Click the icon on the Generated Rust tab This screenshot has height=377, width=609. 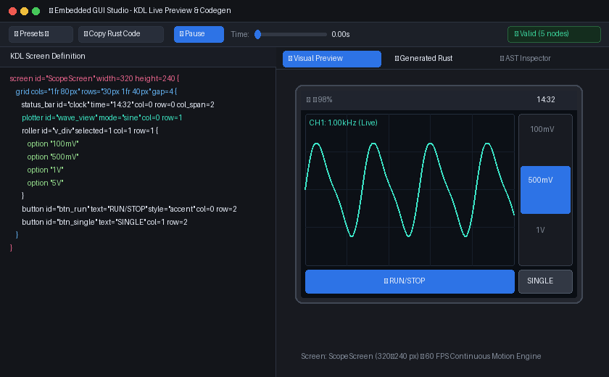(397, 59)
